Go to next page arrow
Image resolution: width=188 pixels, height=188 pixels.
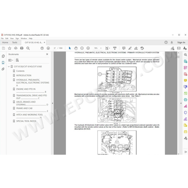48,48
